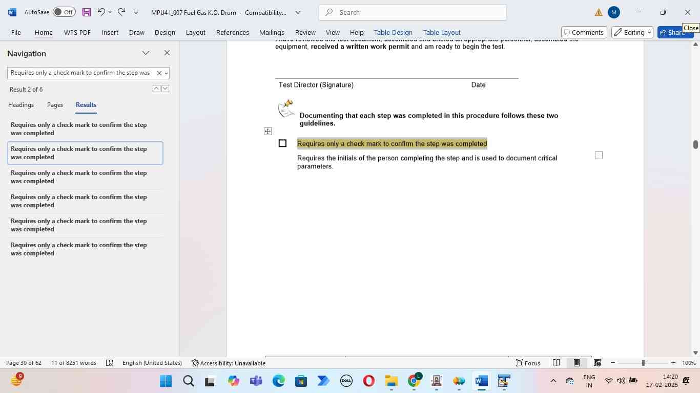
Task: Enable Focus mode
Action: coord(528,363)
